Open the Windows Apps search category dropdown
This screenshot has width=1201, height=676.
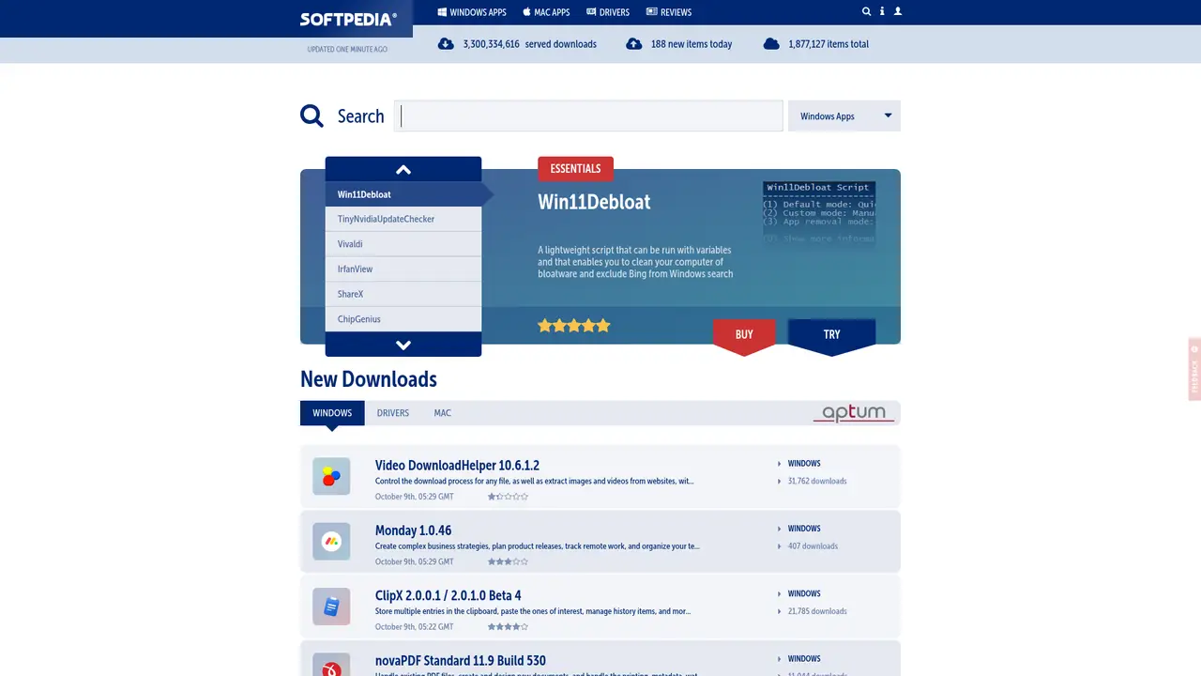[x=844, y=116]
